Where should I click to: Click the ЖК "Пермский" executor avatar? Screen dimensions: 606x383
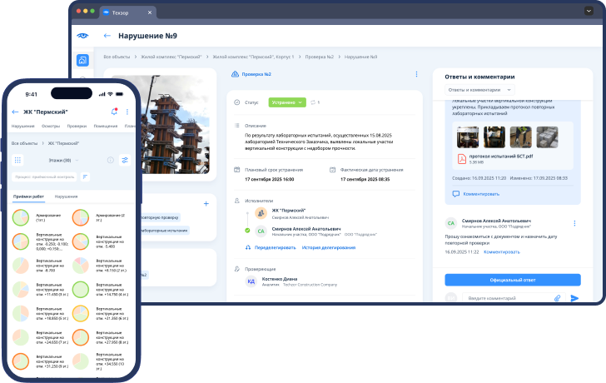coord(261,212)
